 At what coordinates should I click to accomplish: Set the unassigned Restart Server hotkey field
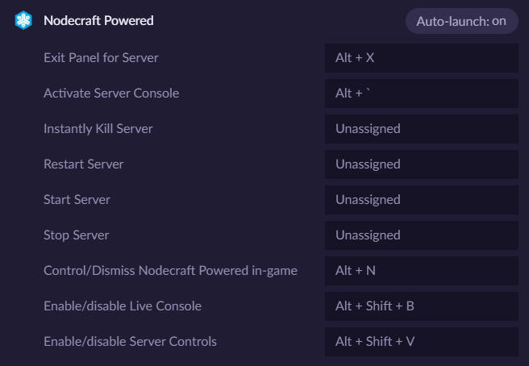[422, 164]
